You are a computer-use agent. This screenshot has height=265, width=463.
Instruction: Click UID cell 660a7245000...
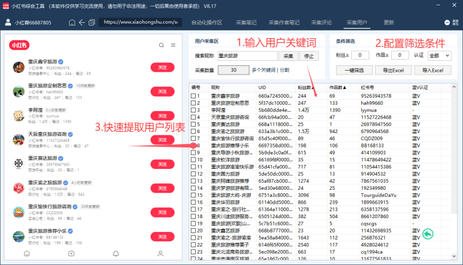tap(275, 96)
